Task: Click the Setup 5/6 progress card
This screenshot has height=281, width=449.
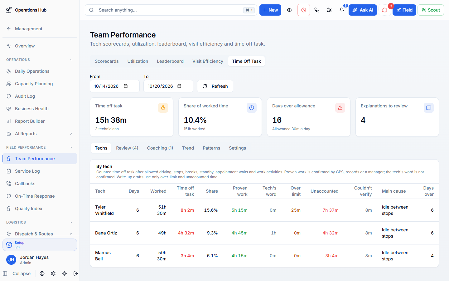Action: [x=40, y=245]
